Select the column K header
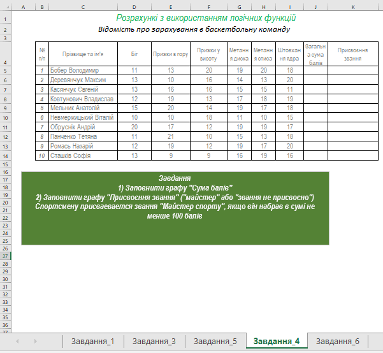This screenshot has height=353, width=383. point(353,7)
